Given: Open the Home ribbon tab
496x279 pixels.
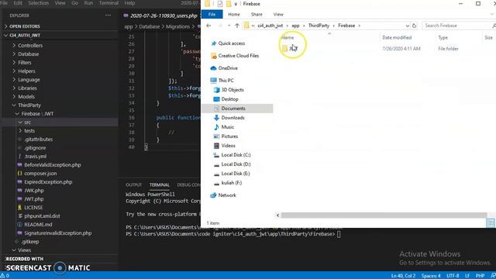Looking at the screenshot, I should point(234,14).
